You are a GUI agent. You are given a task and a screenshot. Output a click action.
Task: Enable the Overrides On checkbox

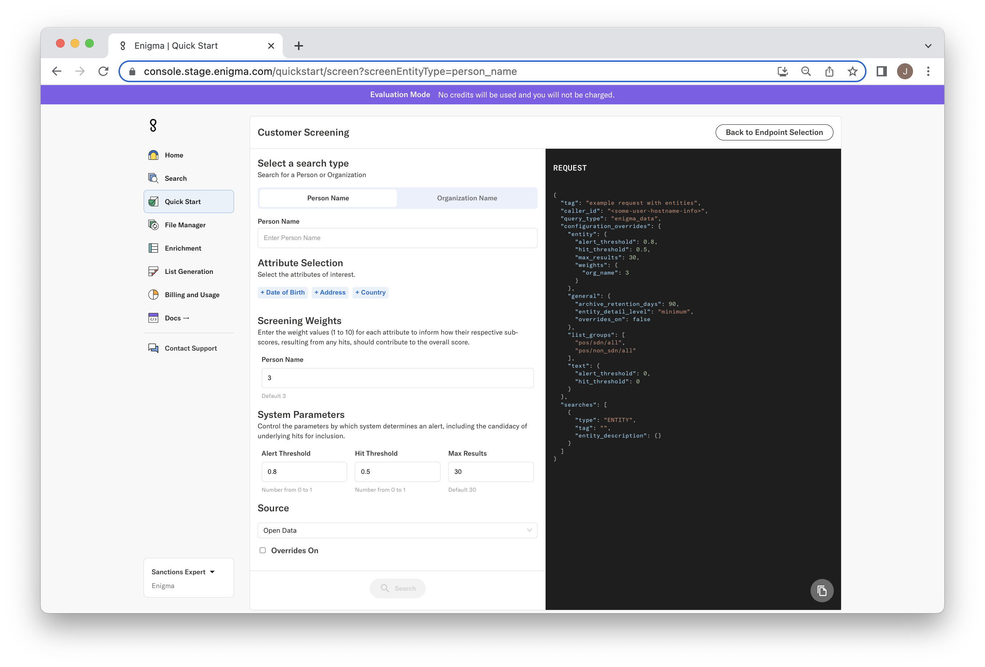tap(263, 550)
